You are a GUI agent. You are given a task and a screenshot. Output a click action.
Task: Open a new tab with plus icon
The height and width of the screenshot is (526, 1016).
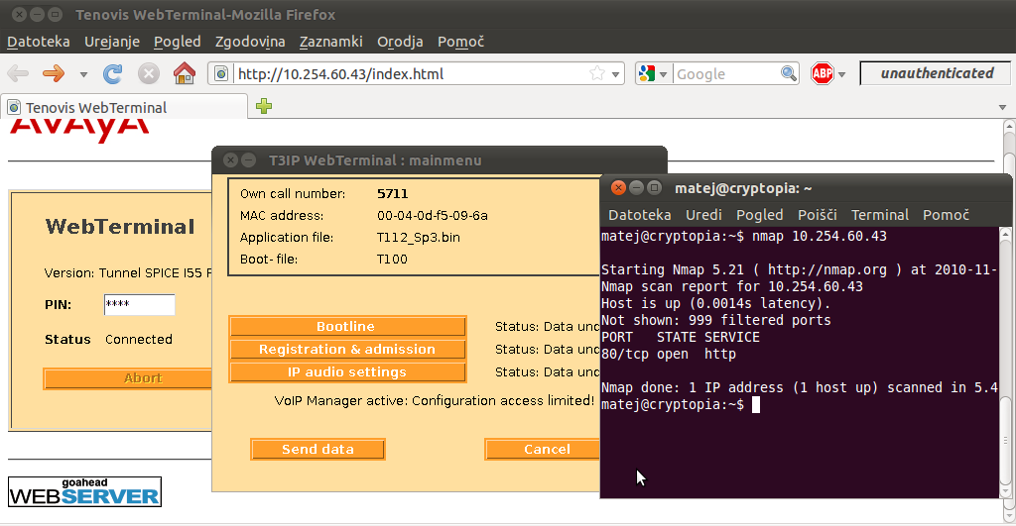(x=264, y=106)
